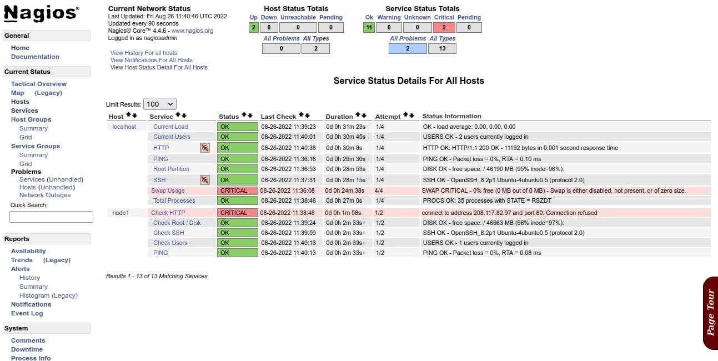View Notifications For All Hosts
The image size is (718, 361).
click(152, 60)
